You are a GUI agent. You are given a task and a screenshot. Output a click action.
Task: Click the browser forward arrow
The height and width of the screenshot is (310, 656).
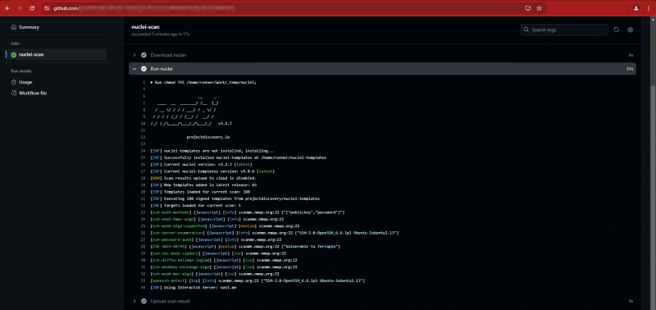20,8
